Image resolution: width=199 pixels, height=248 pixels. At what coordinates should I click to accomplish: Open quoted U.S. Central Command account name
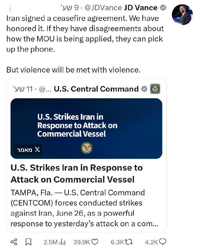tap(96, 89)
